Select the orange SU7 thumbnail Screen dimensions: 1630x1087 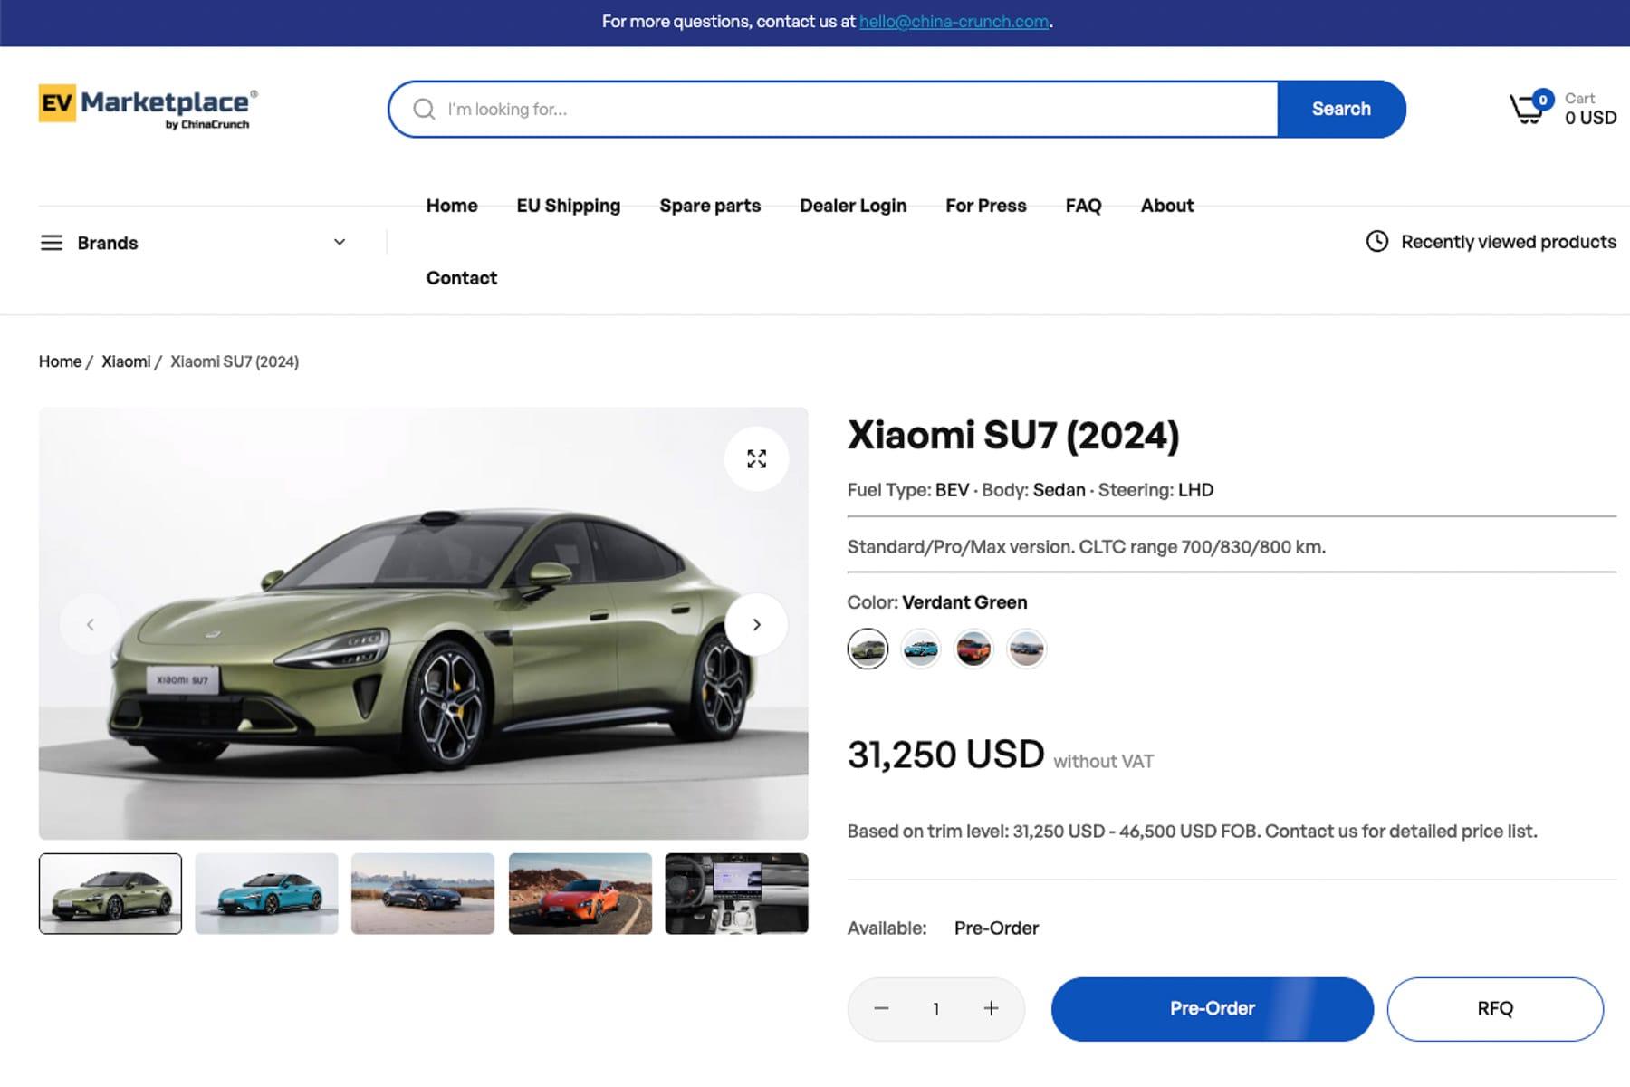coord(580,892)
